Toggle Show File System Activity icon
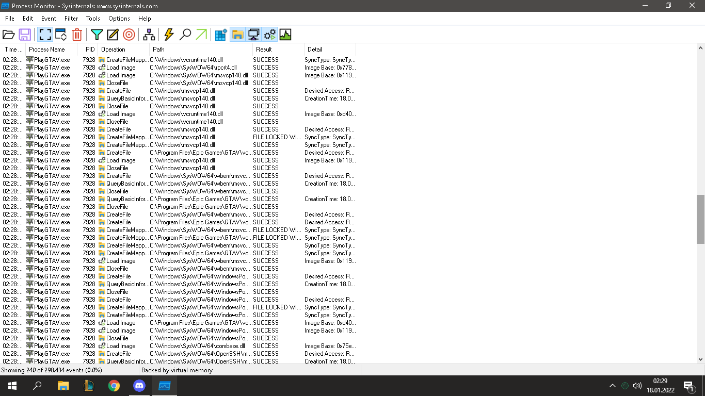The image size is (705, 396). click(x=237, y=35)
